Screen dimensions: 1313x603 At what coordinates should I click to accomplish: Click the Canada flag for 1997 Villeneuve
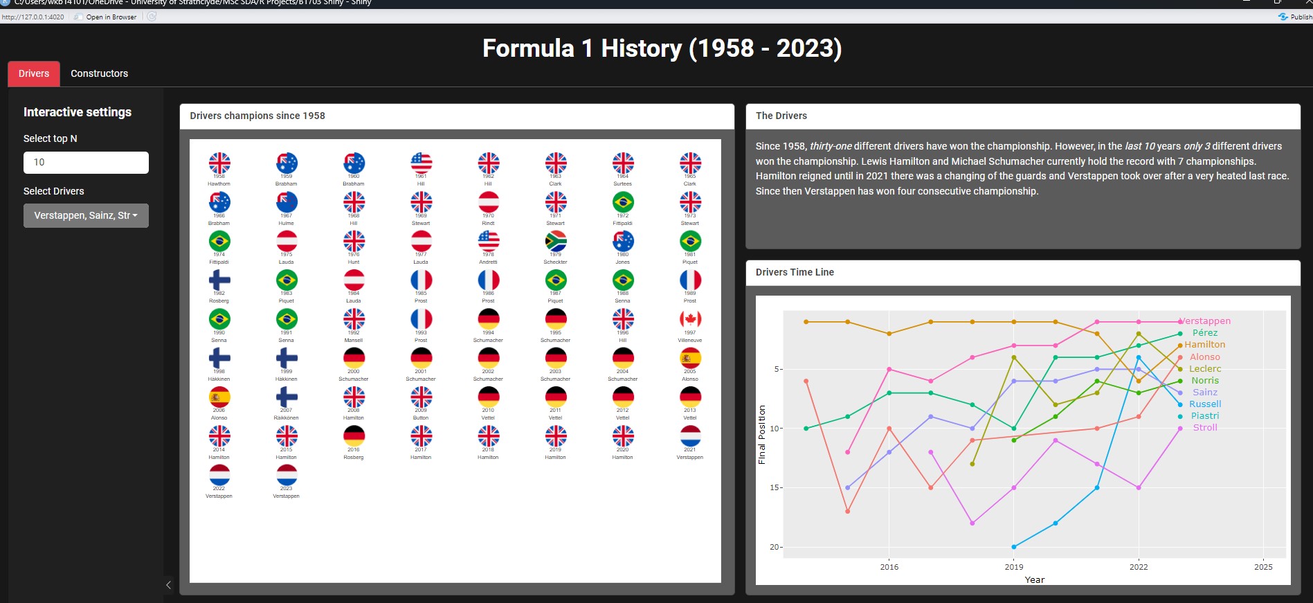click(690, 319)
